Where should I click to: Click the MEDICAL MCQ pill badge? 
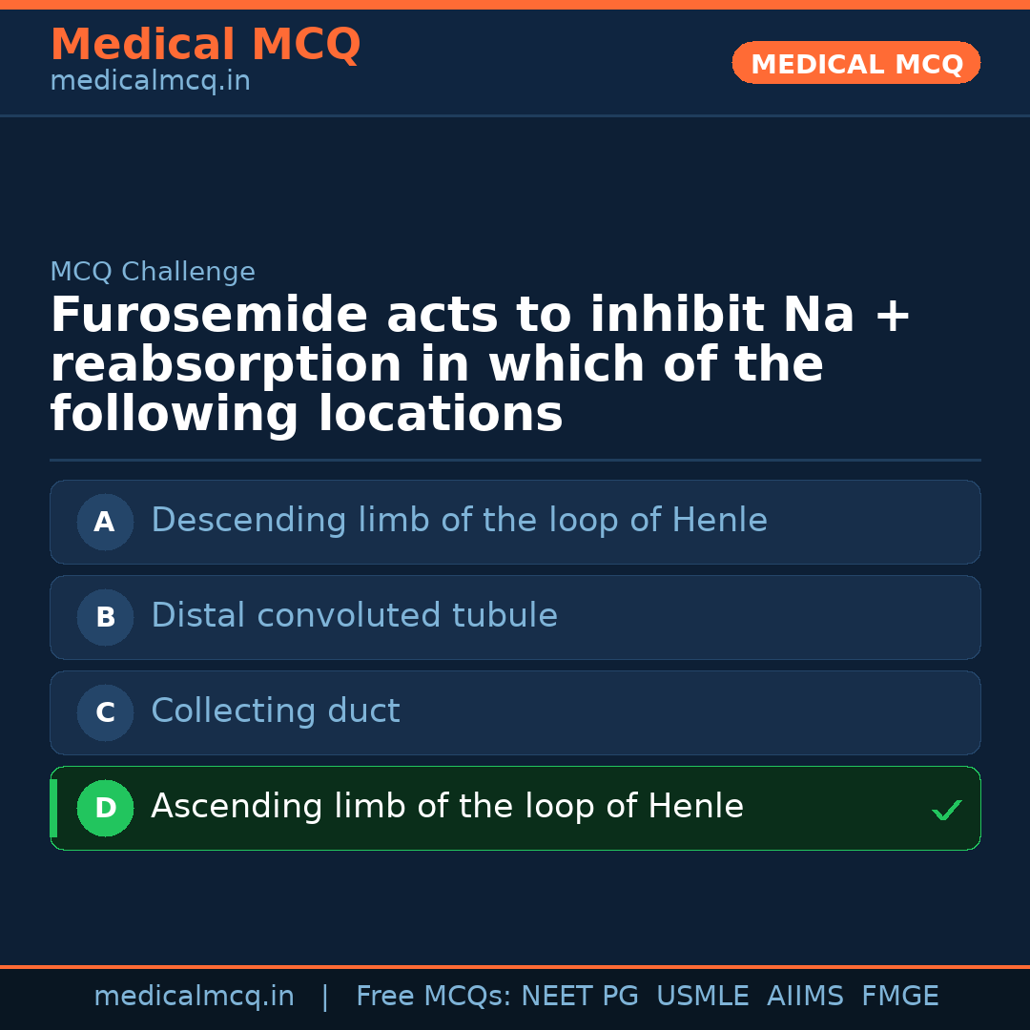855,63
